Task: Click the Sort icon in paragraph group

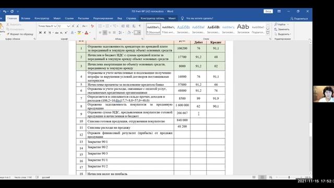Action: tap(134, 26)
